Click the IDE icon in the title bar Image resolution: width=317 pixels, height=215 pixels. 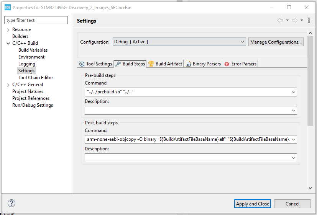pos(8,8)
